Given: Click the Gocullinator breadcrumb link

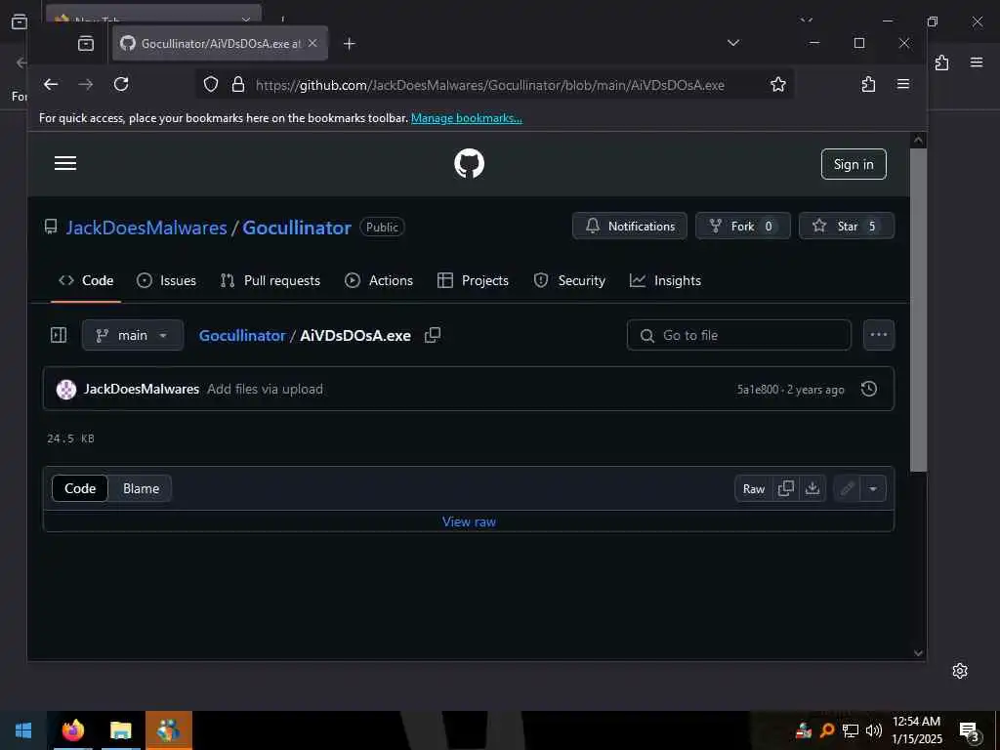Looking at the screenshot, I should (242, 336).
